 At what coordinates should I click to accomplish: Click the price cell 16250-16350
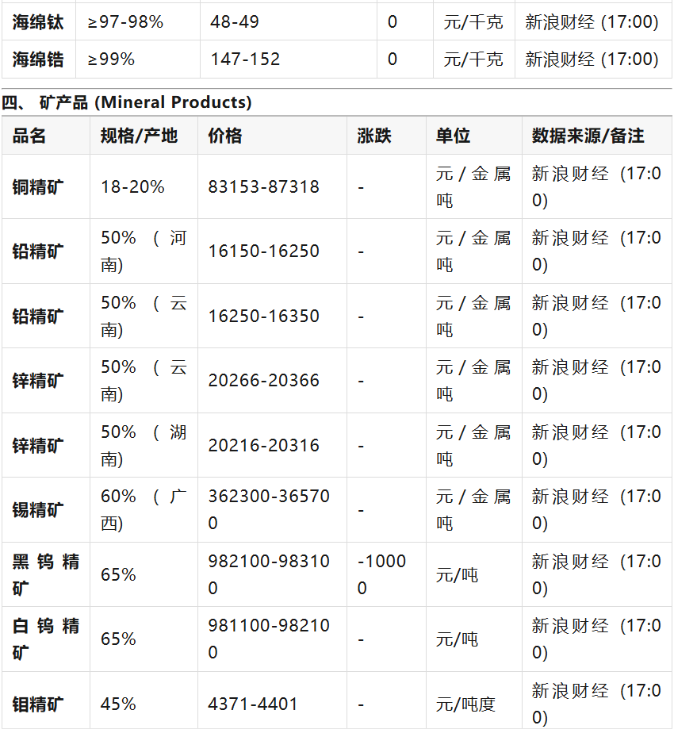point(264,316)
